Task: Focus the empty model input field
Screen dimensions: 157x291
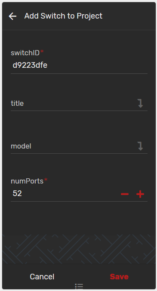Action: point(74,146)
